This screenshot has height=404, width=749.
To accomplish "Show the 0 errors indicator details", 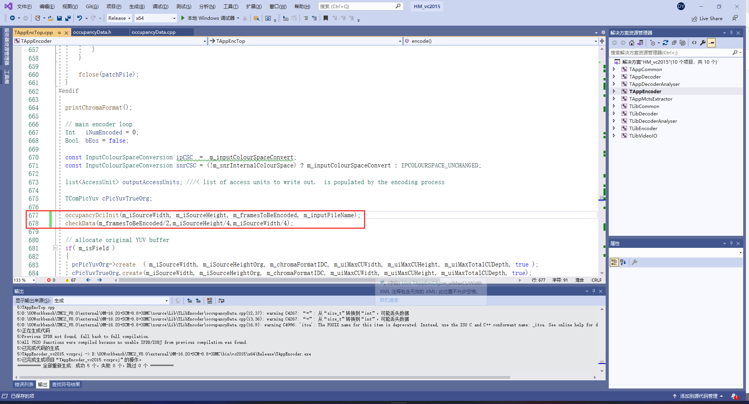I will click(x=51, y=280).
